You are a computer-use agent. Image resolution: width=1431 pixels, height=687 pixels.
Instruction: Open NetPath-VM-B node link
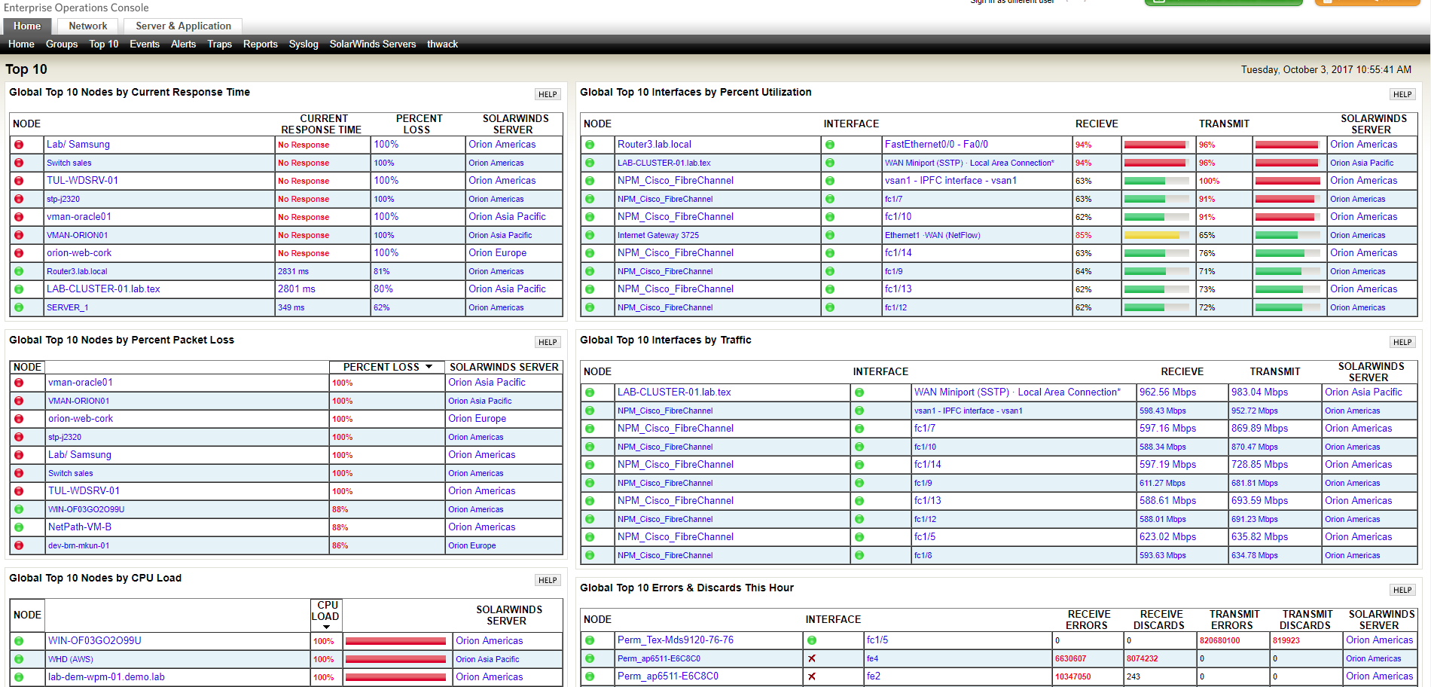point(80,527)
